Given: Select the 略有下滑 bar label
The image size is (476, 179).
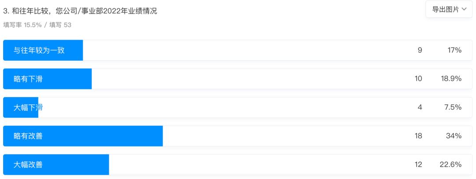Looking at the screenshot, I should click(x=28, y=79).
